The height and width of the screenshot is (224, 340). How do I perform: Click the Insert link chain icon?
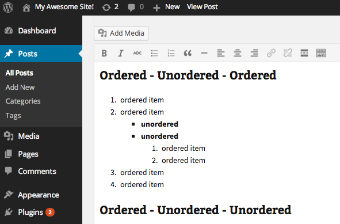click(x=271, y=53)
